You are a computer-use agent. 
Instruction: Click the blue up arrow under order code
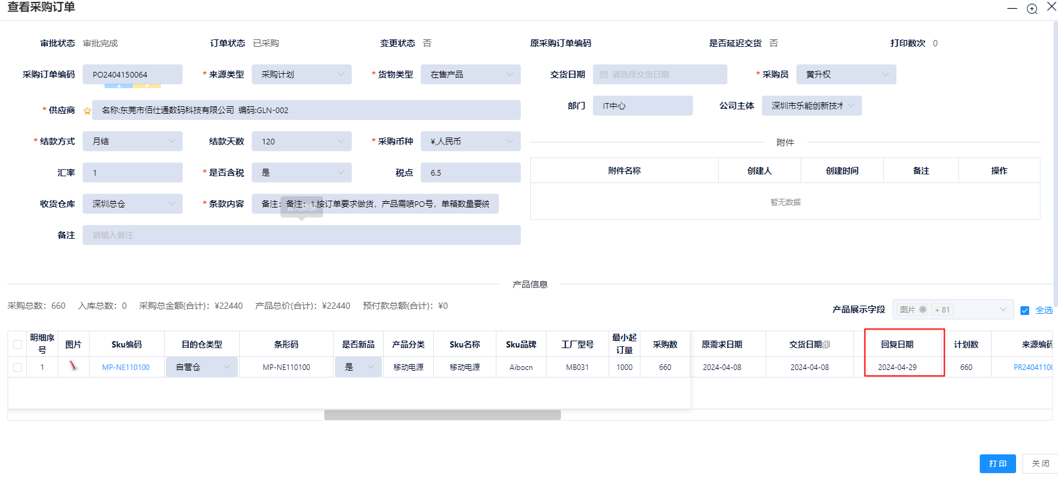(120, 86)
